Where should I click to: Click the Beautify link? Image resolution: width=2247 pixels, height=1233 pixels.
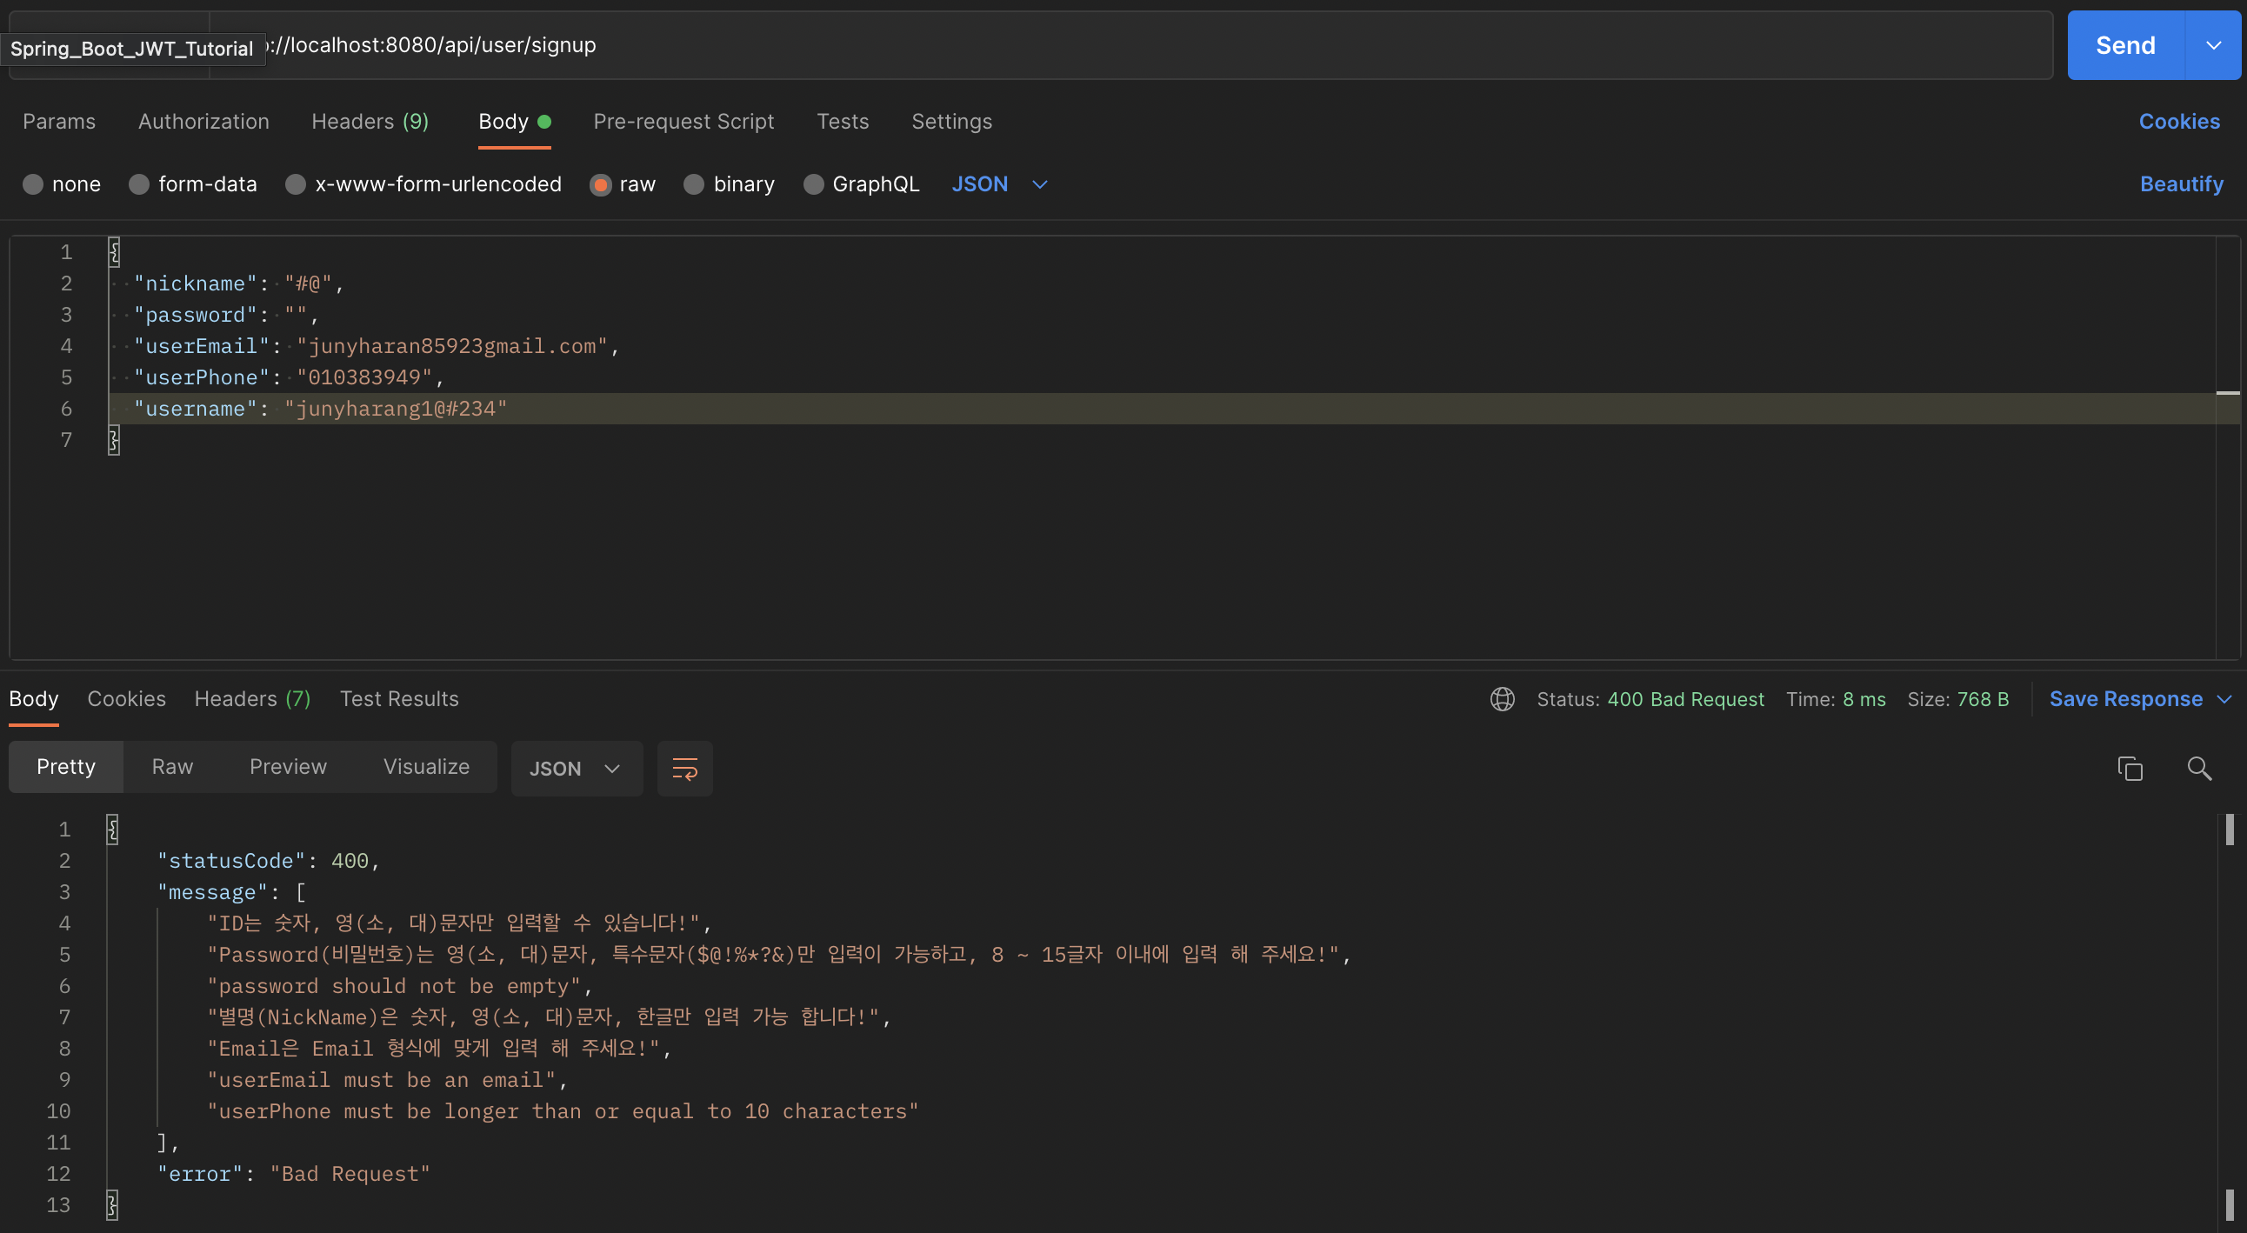2181,184
